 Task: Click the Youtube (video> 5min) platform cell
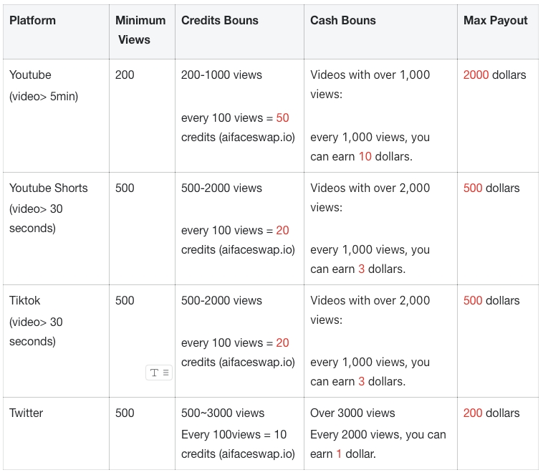point(56,116)
